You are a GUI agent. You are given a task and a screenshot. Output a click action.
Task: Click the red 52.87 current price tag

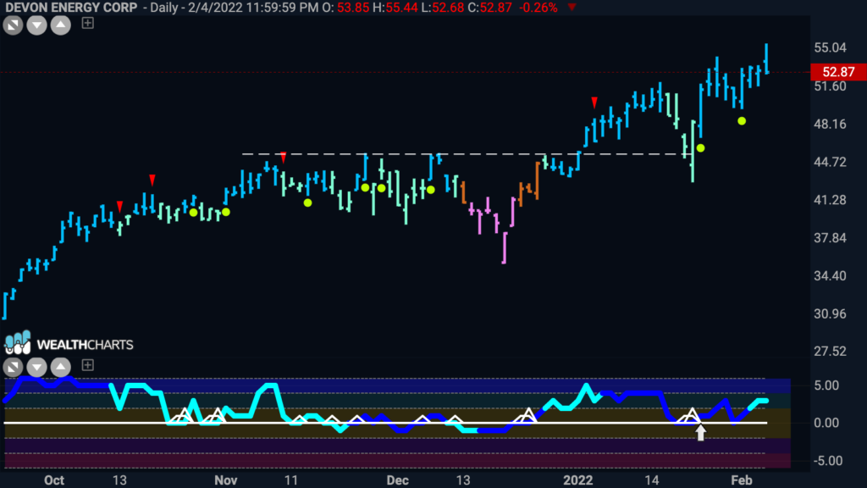838,72
